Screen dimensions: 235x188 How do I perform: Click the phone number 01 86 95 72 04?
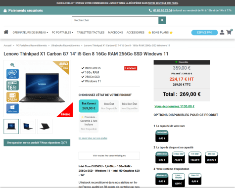(162, 10)
